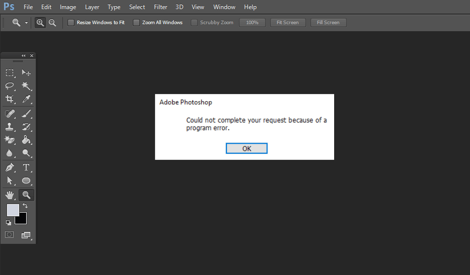
Task: Open the foreground color swatch
Action: point(12,209)
